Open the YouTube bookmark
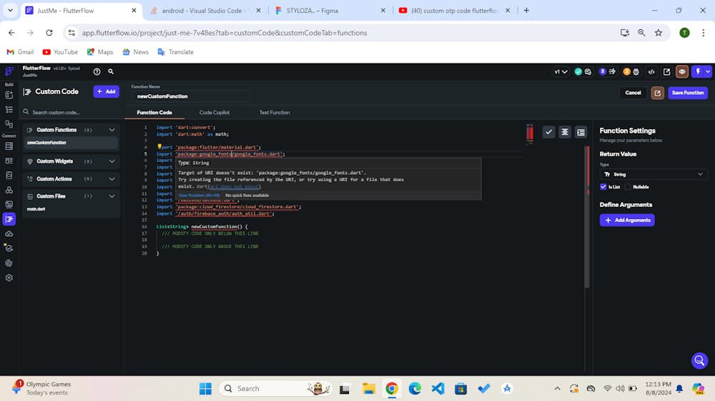The image size is (715, 401). (x=60, y=52)
